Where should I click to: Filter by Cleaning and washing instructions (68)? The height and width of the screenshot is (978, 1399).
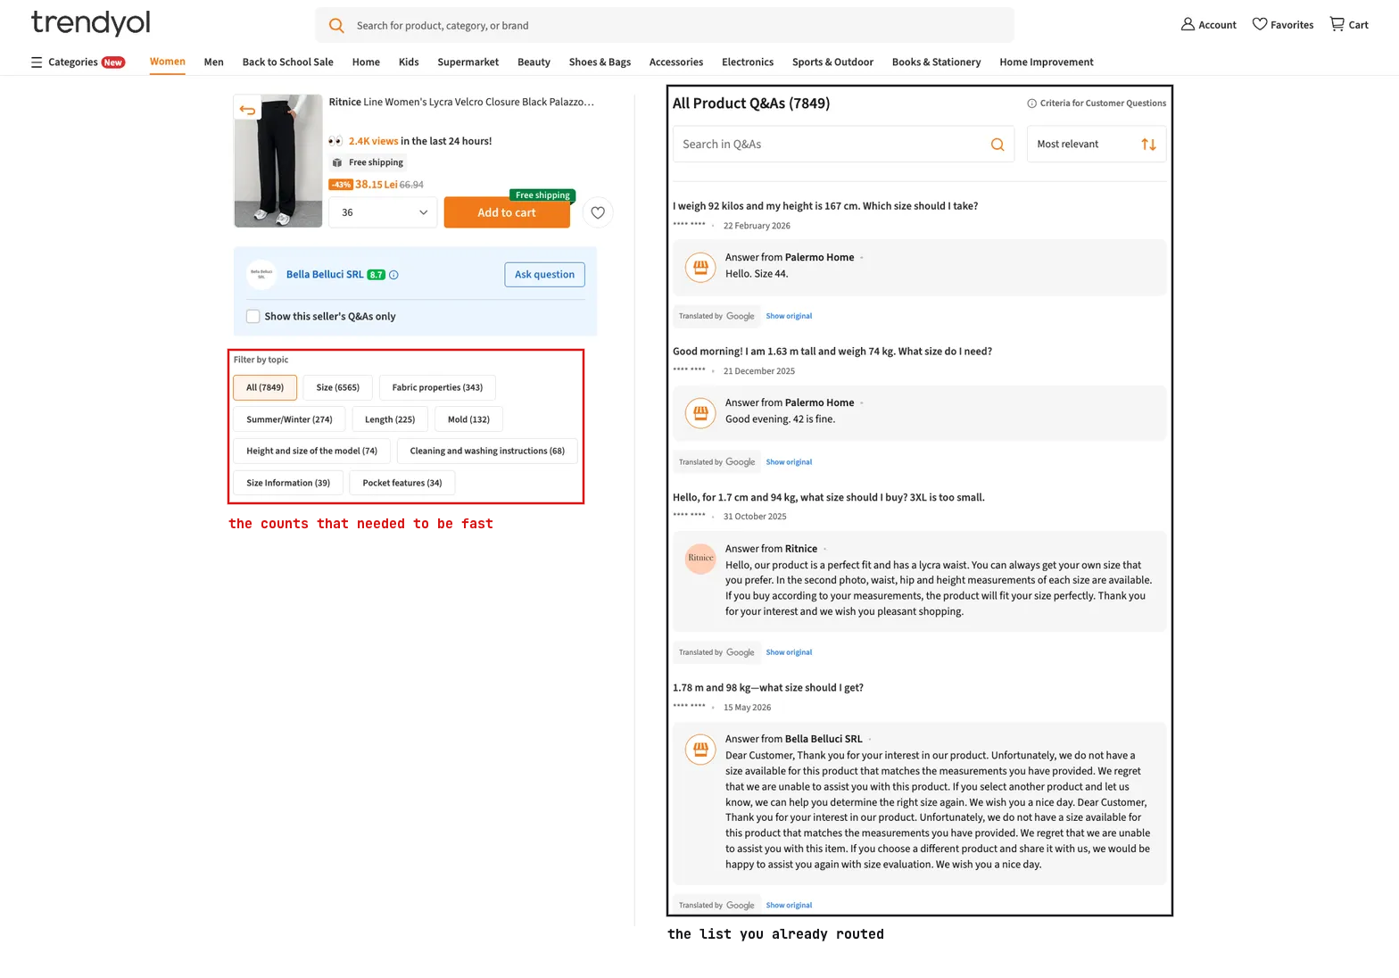[487, 452]
